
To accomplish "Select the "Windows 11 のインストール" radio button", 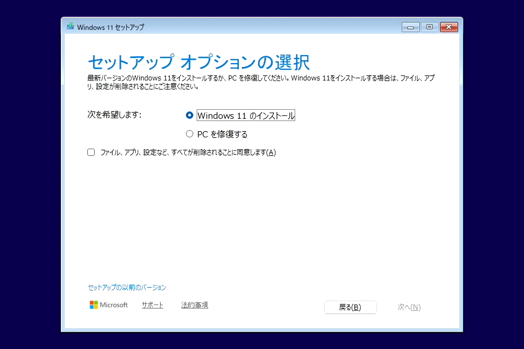I will 189,115.
